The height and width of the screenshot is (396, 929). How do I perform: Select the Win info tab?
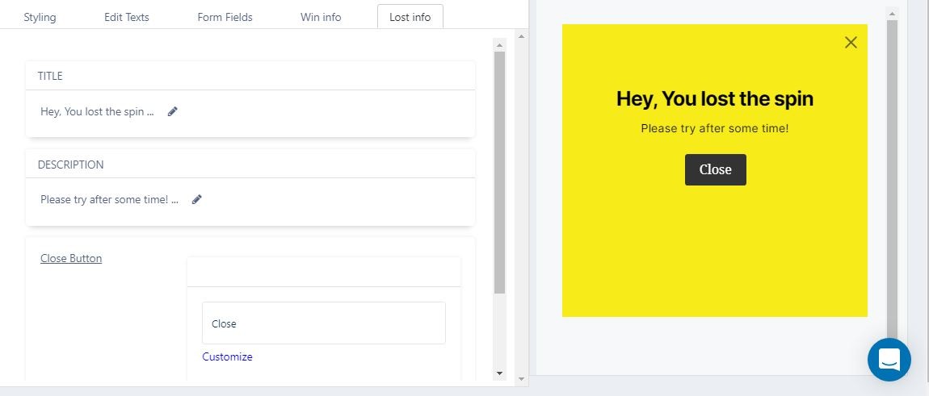point(321,17)
